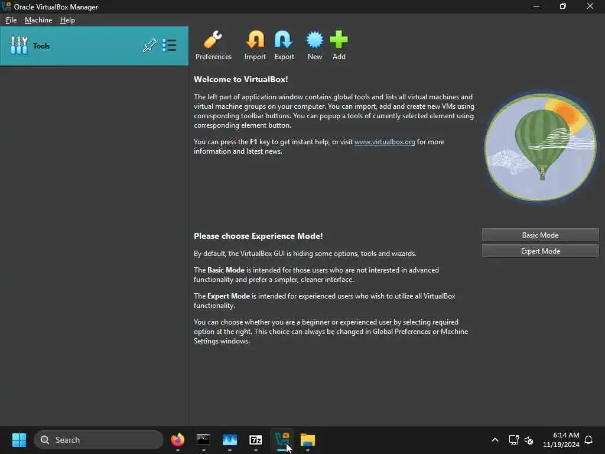Click the taskbar Search box
The image size is (605, 454).
pyautogui.click(x=99, y=440)
